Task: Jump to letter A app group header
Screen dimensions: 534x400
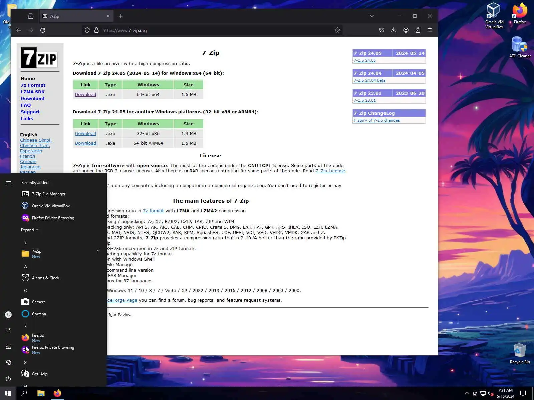Action: point(25,267)
